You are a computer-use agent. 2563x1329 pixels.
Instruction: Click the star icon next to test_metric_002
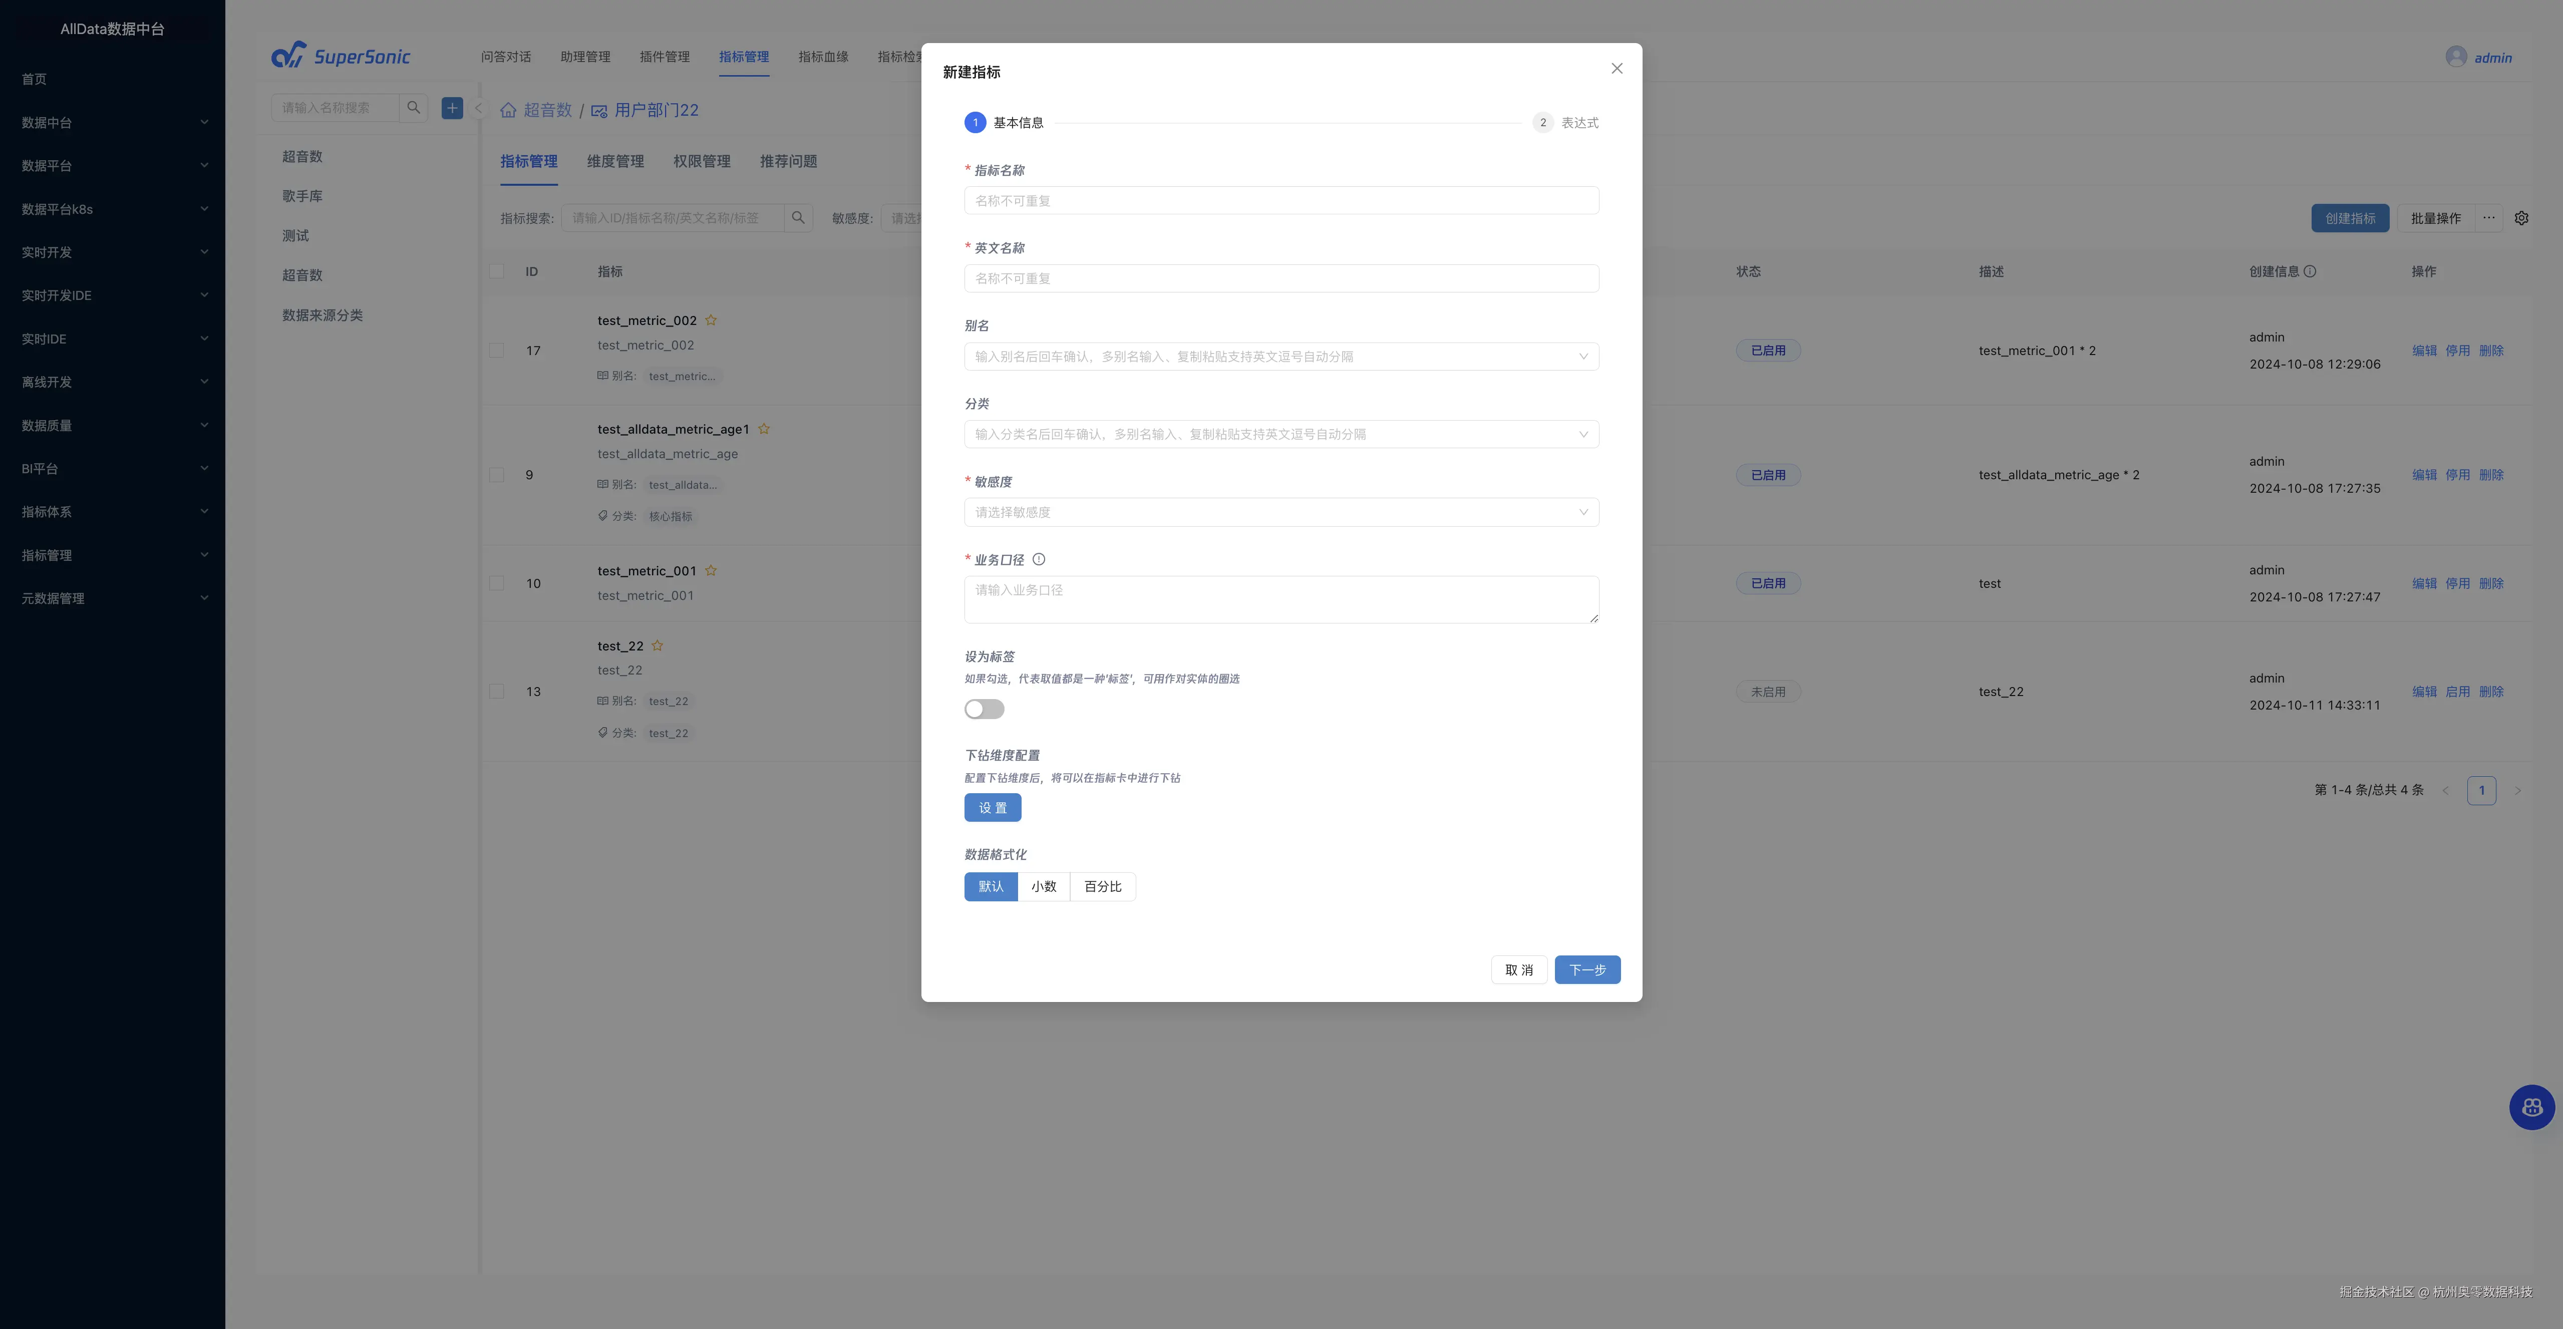pos(711,320)
